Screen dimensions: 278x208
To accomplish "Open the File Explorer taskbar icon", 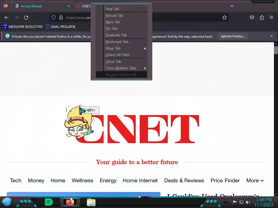I will [91, 202].
